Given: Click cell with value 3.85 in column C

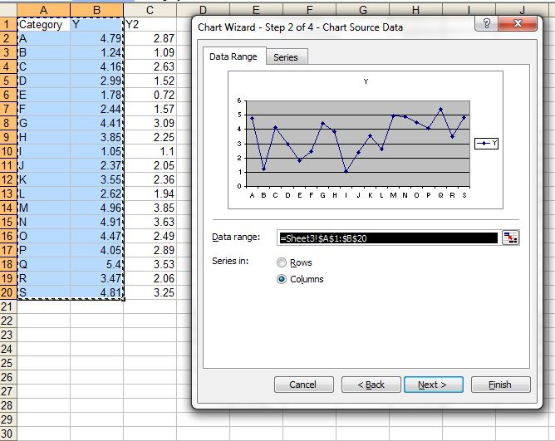Looking at the screenshot, I should pyautogui.click(x=150, y=208).
